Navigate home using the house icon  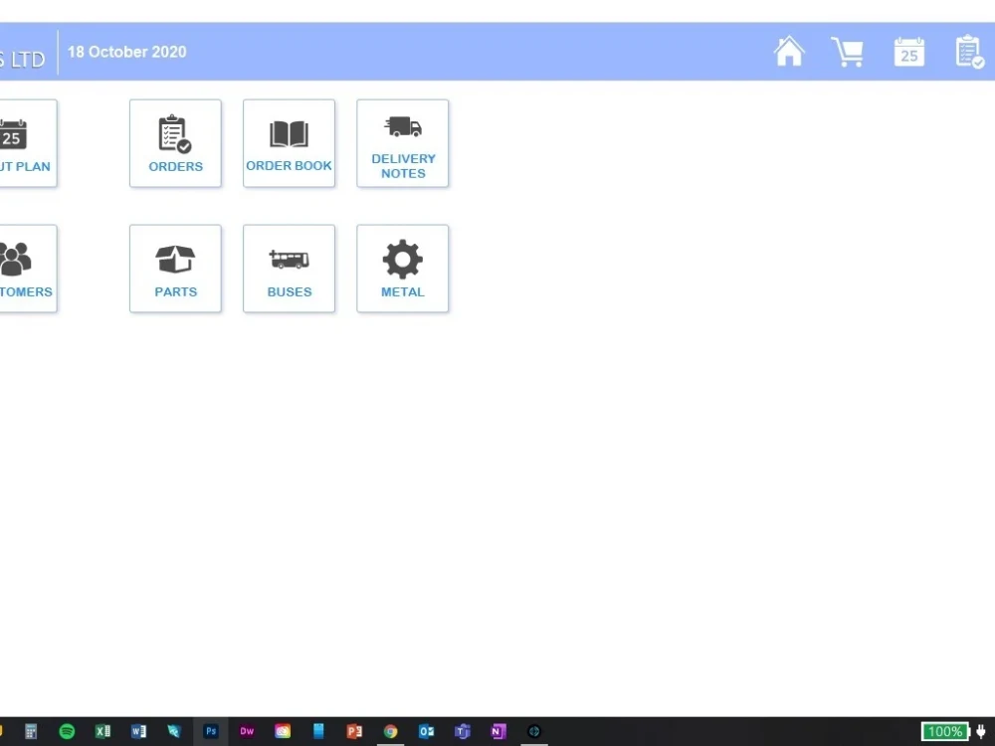click(789, 50)
